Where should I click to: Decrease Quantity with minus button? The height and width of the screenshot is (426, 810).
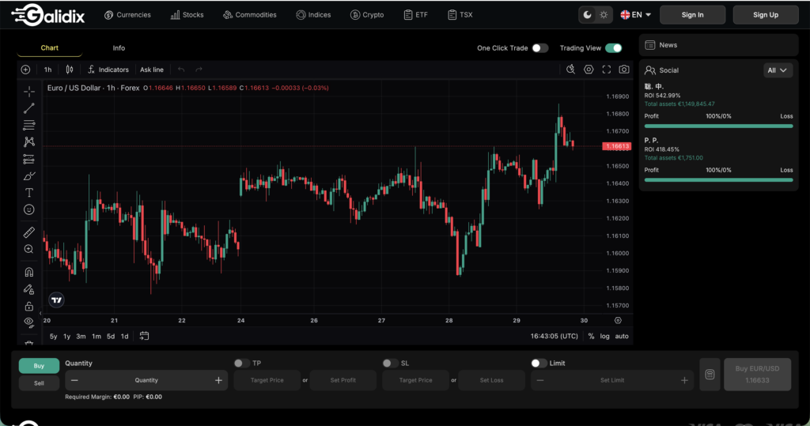(74, 380)
